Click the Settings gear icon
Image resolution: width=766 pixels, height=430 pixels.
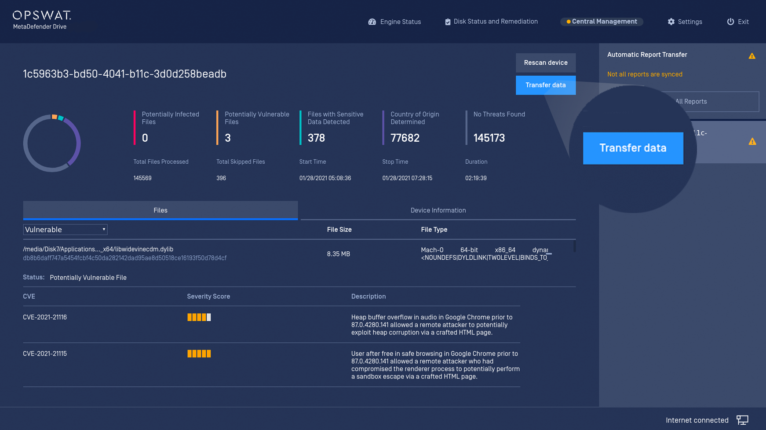tap(671, 22)
